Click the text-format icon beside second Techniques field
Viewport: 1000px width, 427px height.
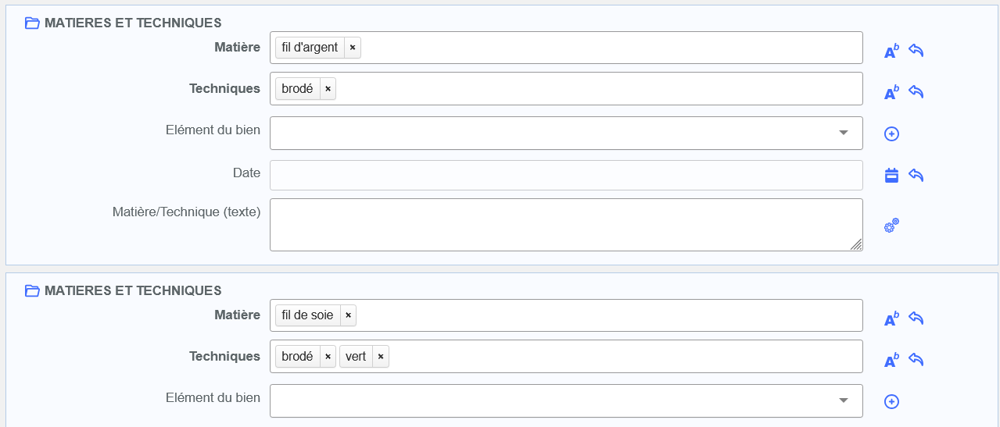891,360
